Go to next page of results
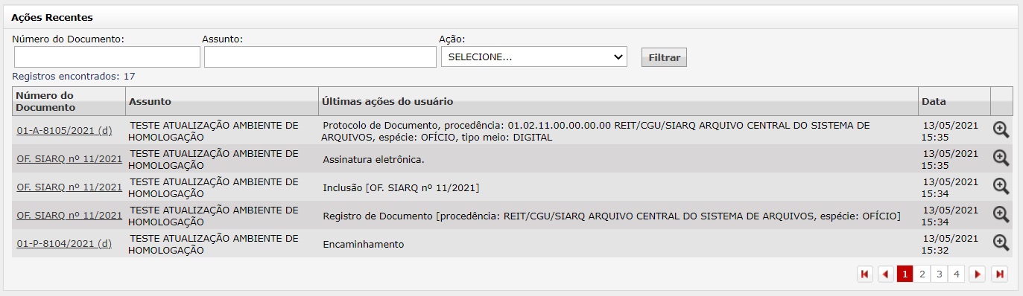This screenshot has height=296, width=1023. tap(978, 274)
